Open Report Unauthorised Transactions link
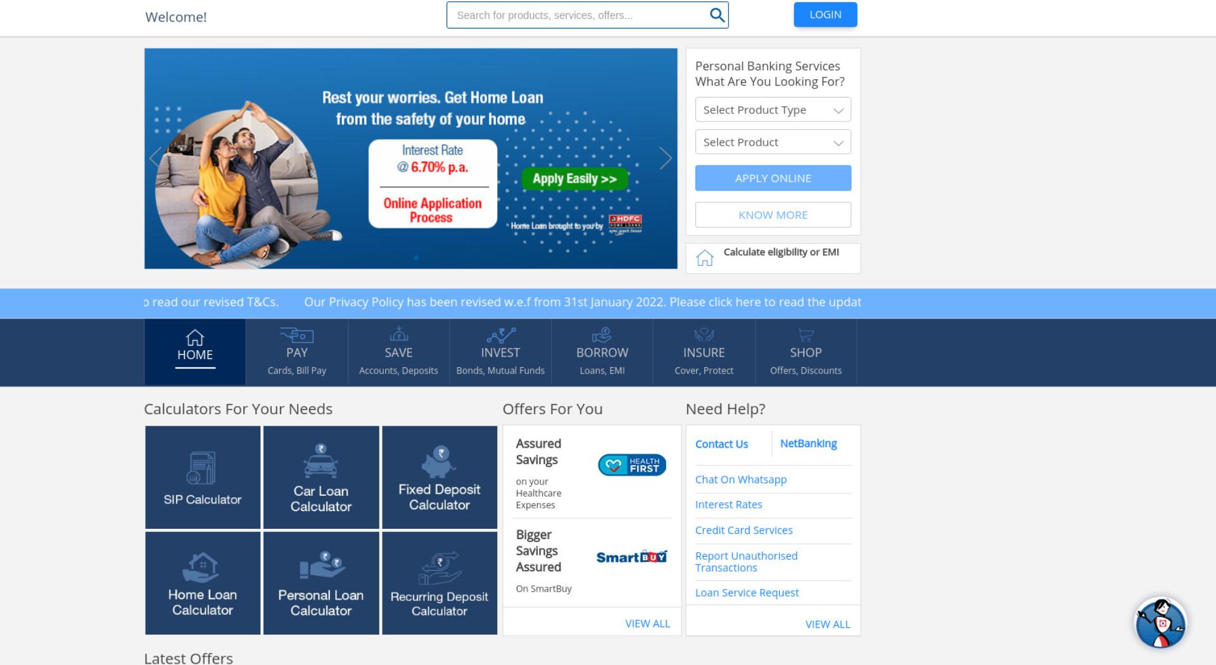The image size is (1216, 665). tap(746, 562)
